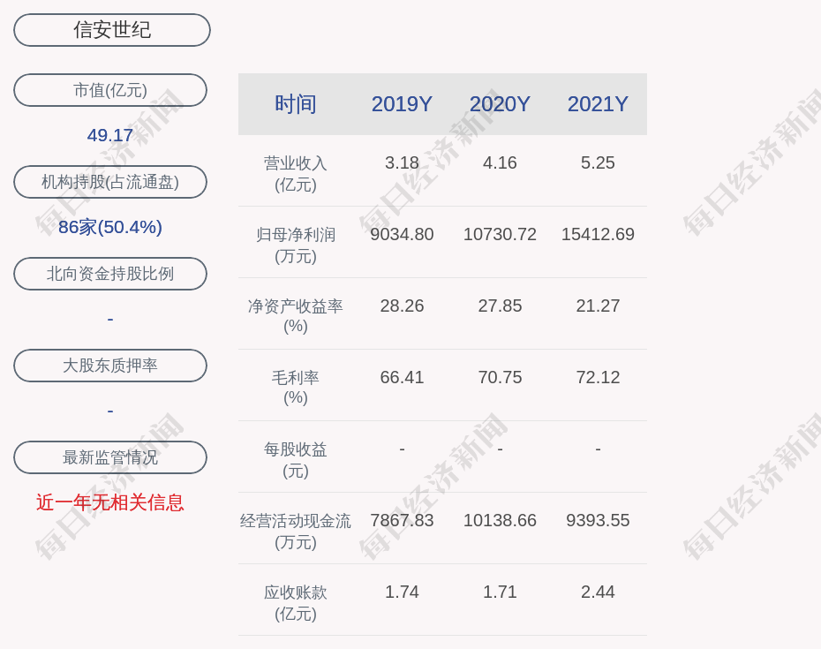
Task: Click cash flow value 7867.83
Action: coord(402,520)
